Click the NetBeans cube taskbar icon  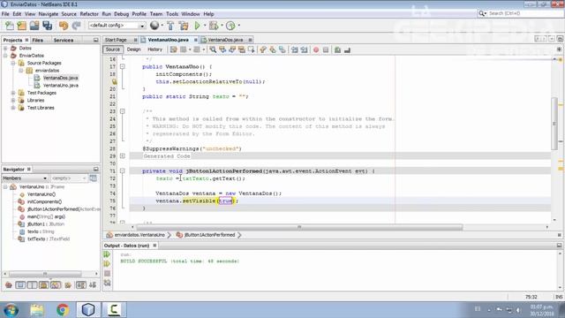[x=88, y=310]
